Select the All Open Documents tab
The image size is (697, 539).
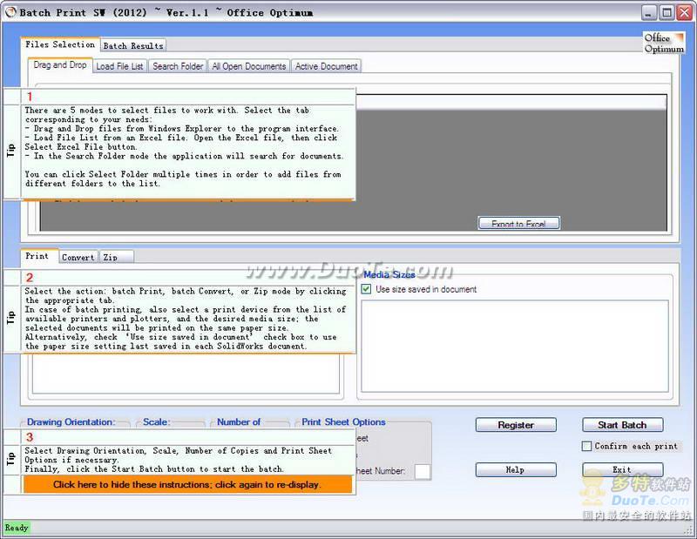point(249,66)
